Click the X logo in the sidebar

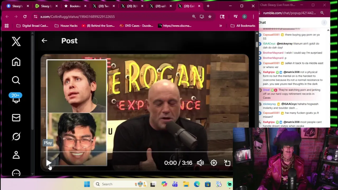tap(16, 41)
